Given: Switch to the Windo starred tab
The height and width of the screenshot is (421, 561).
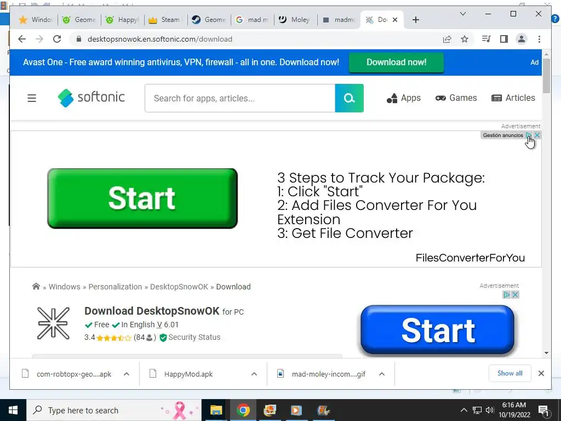Looking at the screenshot, I should click(x=36, y=20).
